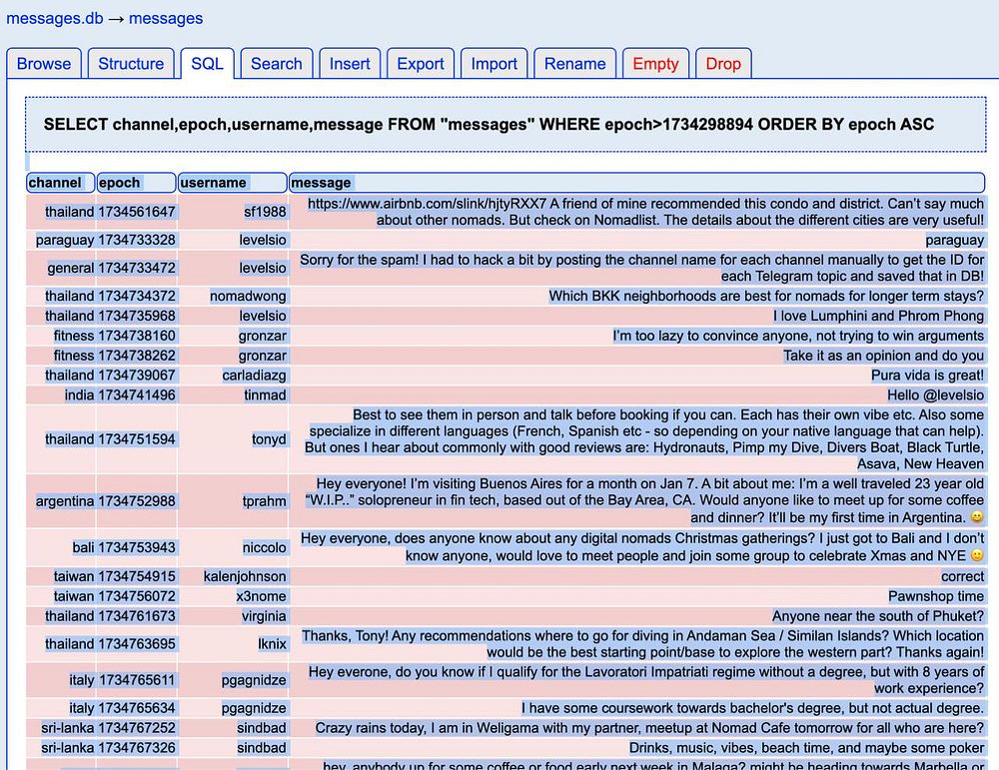Click epoch value 1734767326
The width and height of the screenshot is (999, 770).
click(136, 748)
